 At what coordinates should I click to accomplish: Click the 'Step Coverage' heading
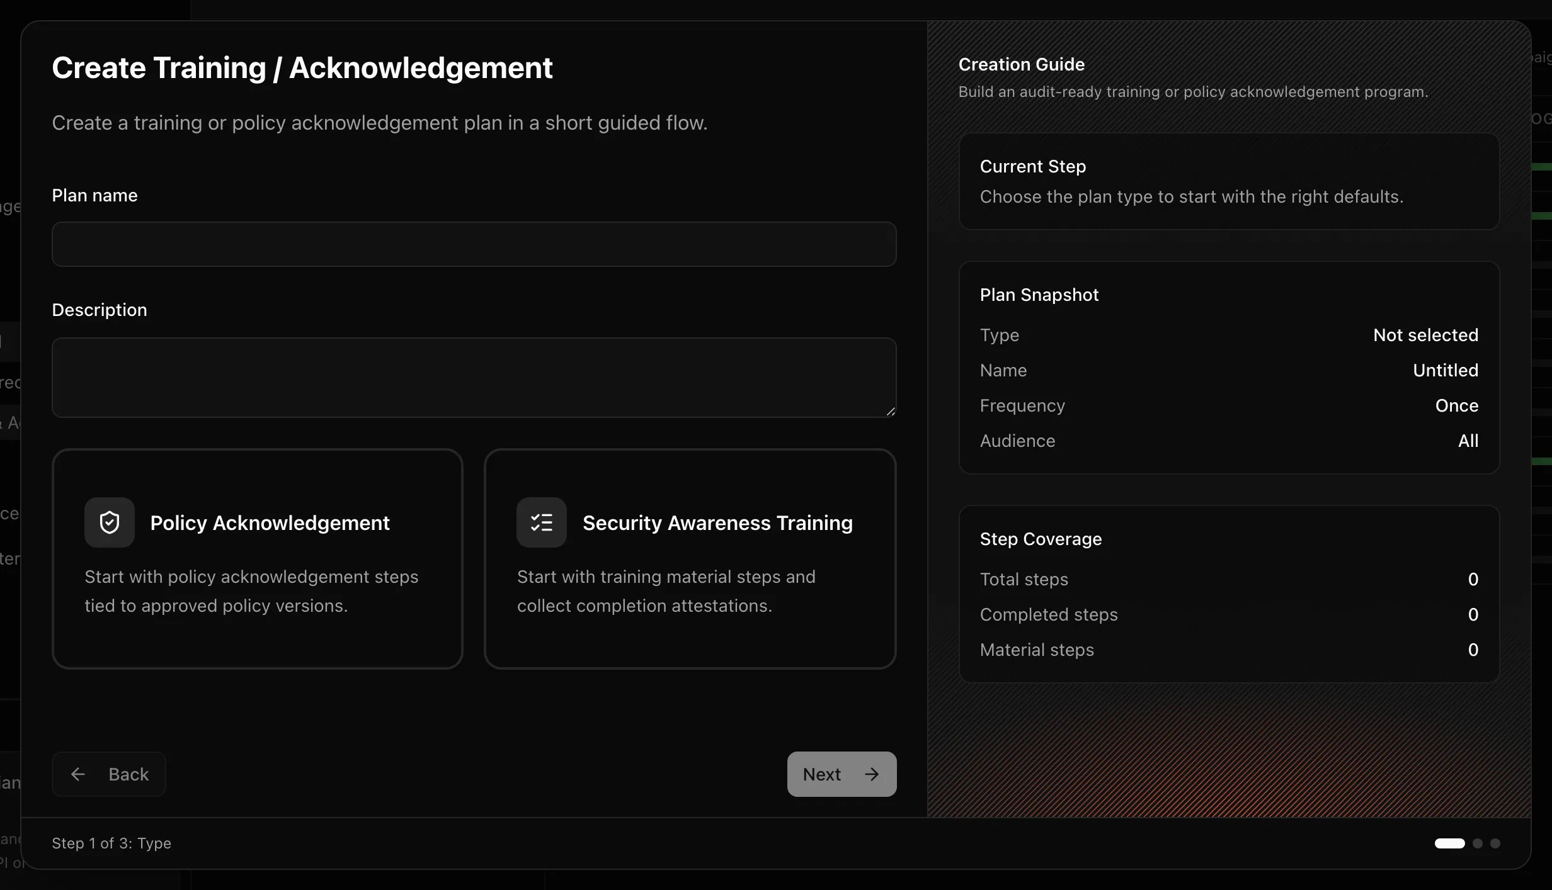click(1041, 539)
